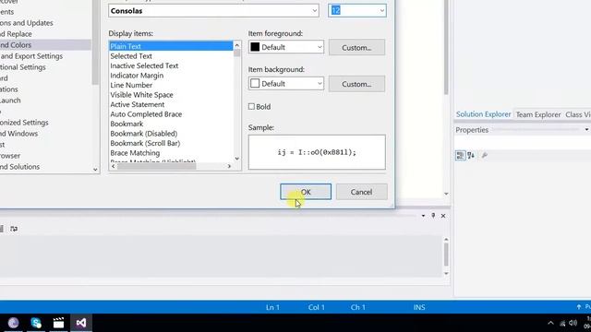Screen dimensions: 591x332
Task: Select the Brace Matching display item
Action: pyautogui.click(x=135, y=153)
